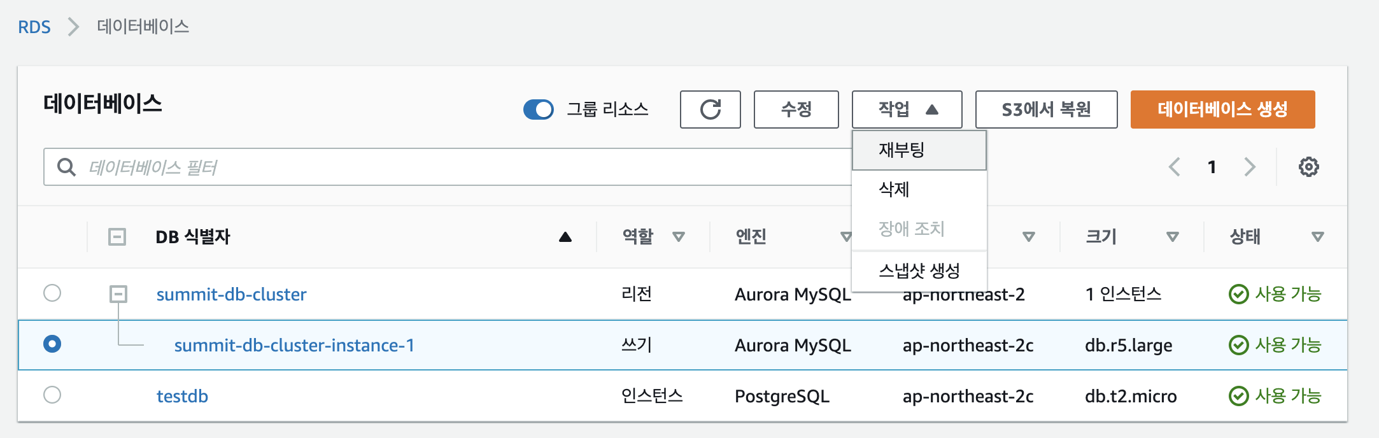This screenshot has height=438, width=1379.
Task: Click the refresh icon button
Action: [x=710, y=109]
